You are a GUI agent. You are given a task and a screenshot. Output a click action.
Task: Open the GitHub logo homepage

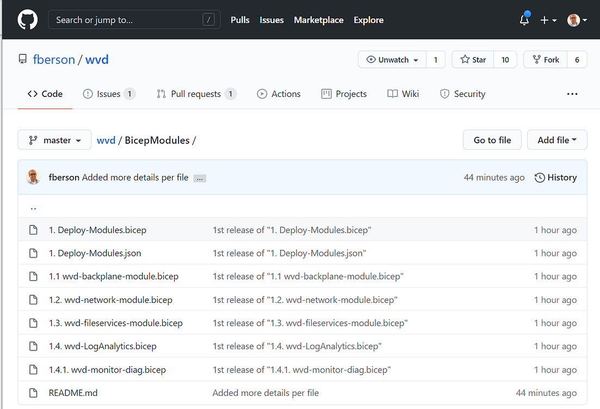coord(28,20)
